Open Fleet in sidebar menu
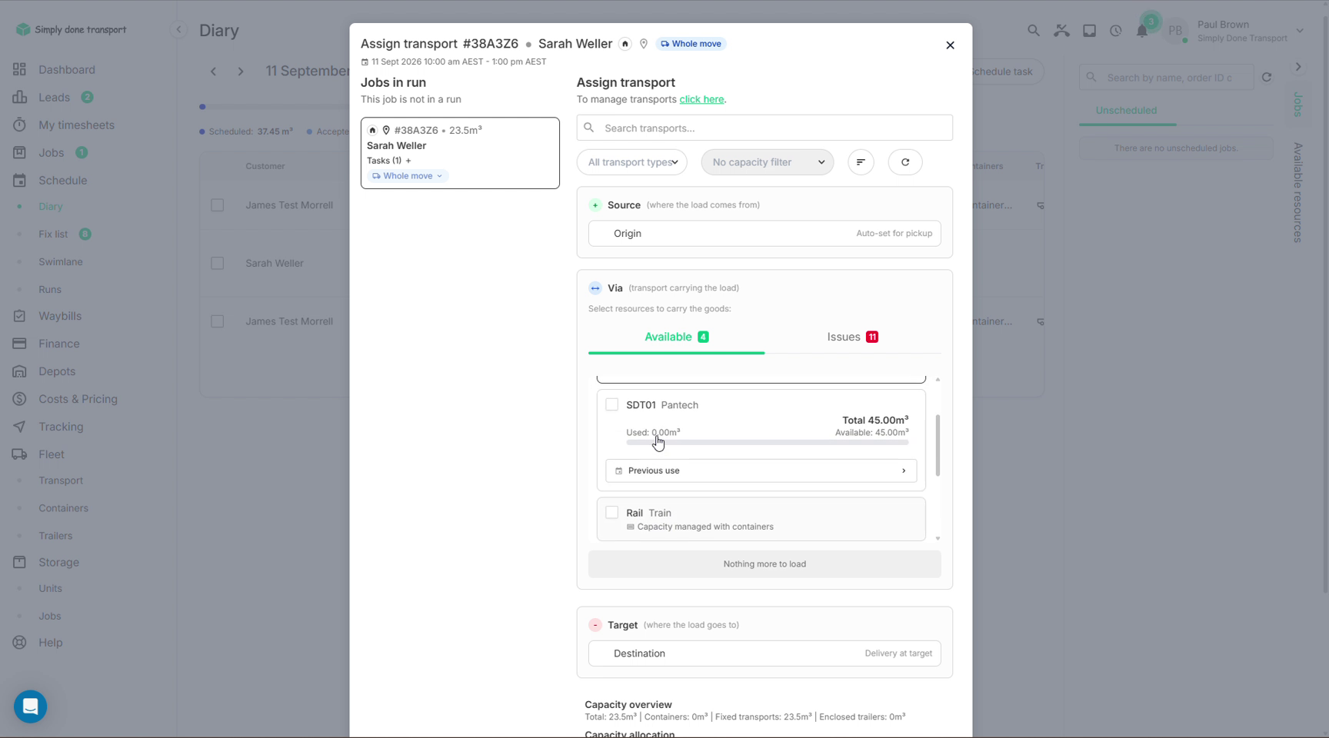 coord(52,454)
